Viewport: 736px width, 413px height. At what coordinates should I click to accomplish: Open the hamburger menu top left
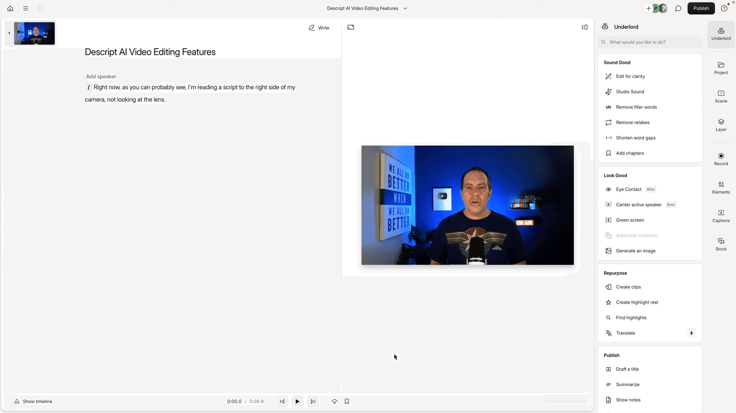point(26,8)
